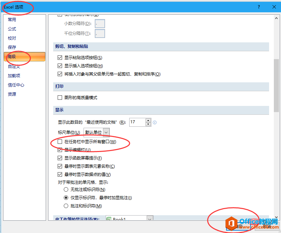
Task: Check 在任务栏中显示所有窗口 option
Action: coord(60,142)
